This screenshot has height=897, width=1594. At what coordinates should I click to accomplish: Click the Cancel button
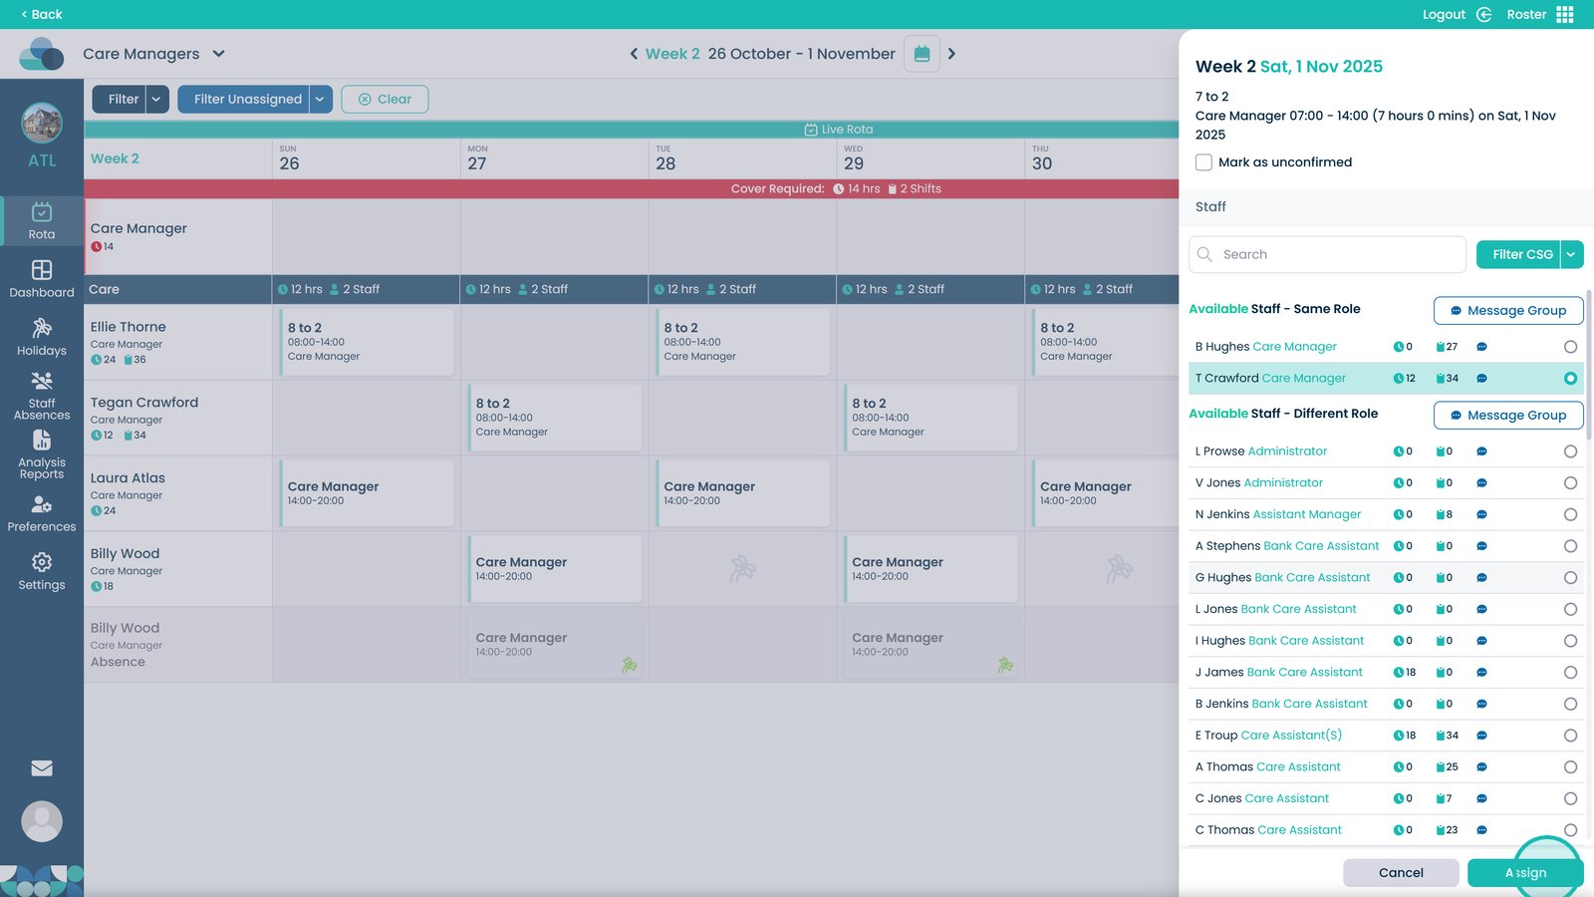point(1401,873)
